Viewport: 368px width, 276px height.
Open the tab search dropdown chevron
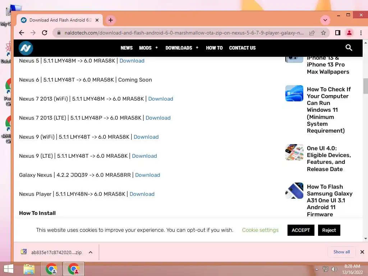coord(325,20)
